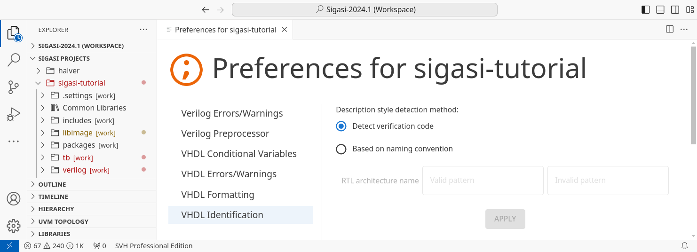
Task: Click the APPLY button
Action: pyautogui.click(x=505, y=219)
